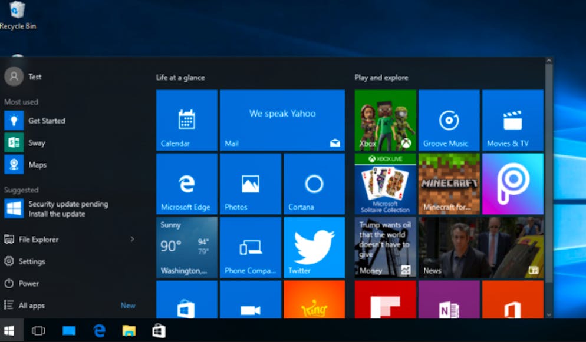
Task: Open the Cortana tile
Action: tap(314, 184)
